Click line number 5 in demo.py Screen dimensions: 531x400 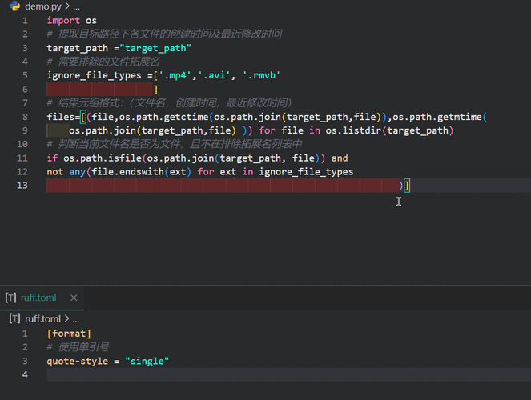25,75
